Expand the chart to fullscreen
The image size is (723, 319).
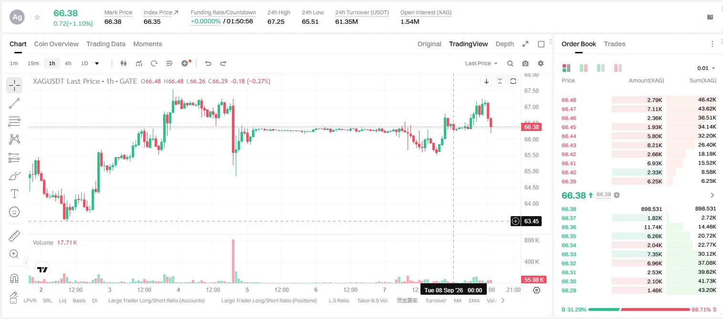pyautogui.click(x=525, y=44)
